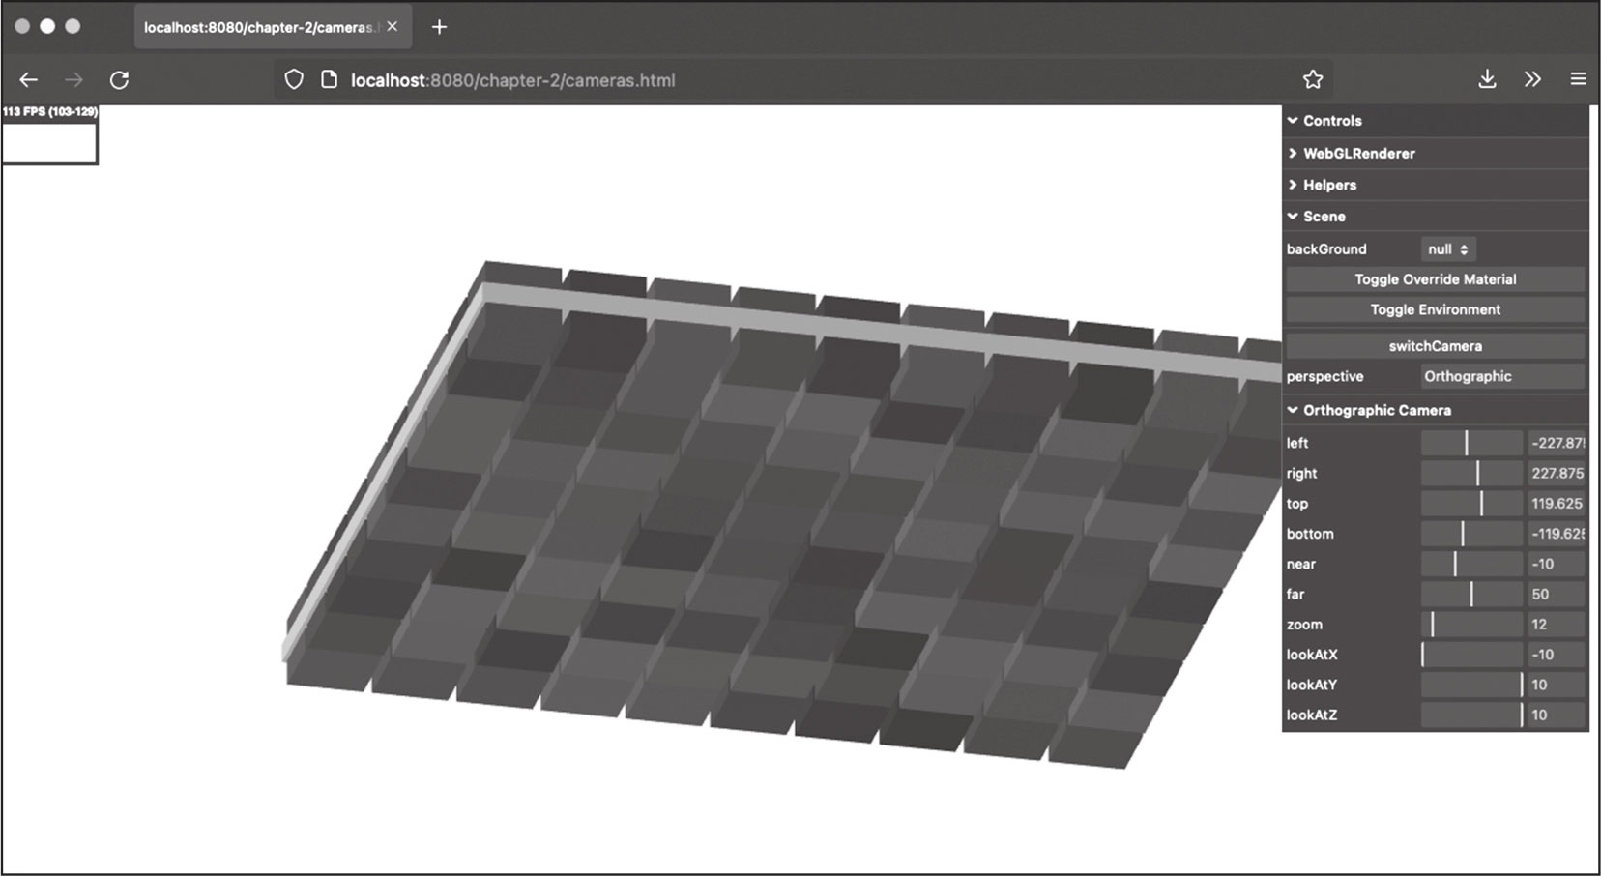Reload the page with refresh icon

coord(119,80)
